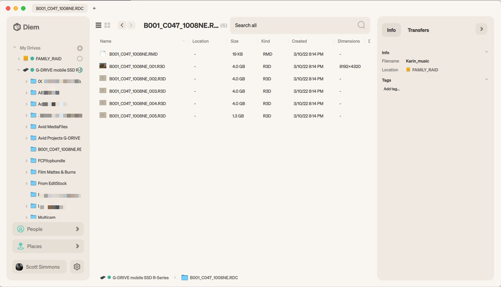This screenshot has width=501, height=287.
Task: Click thumbnail of B001_C047_1008NE_005.R3D
Action: coord(103,115)
